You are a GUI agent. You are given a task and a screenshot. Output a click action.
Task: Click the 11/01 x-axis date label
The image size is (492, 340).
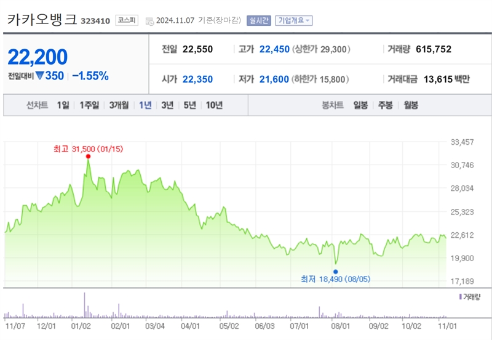click(448, 326)
